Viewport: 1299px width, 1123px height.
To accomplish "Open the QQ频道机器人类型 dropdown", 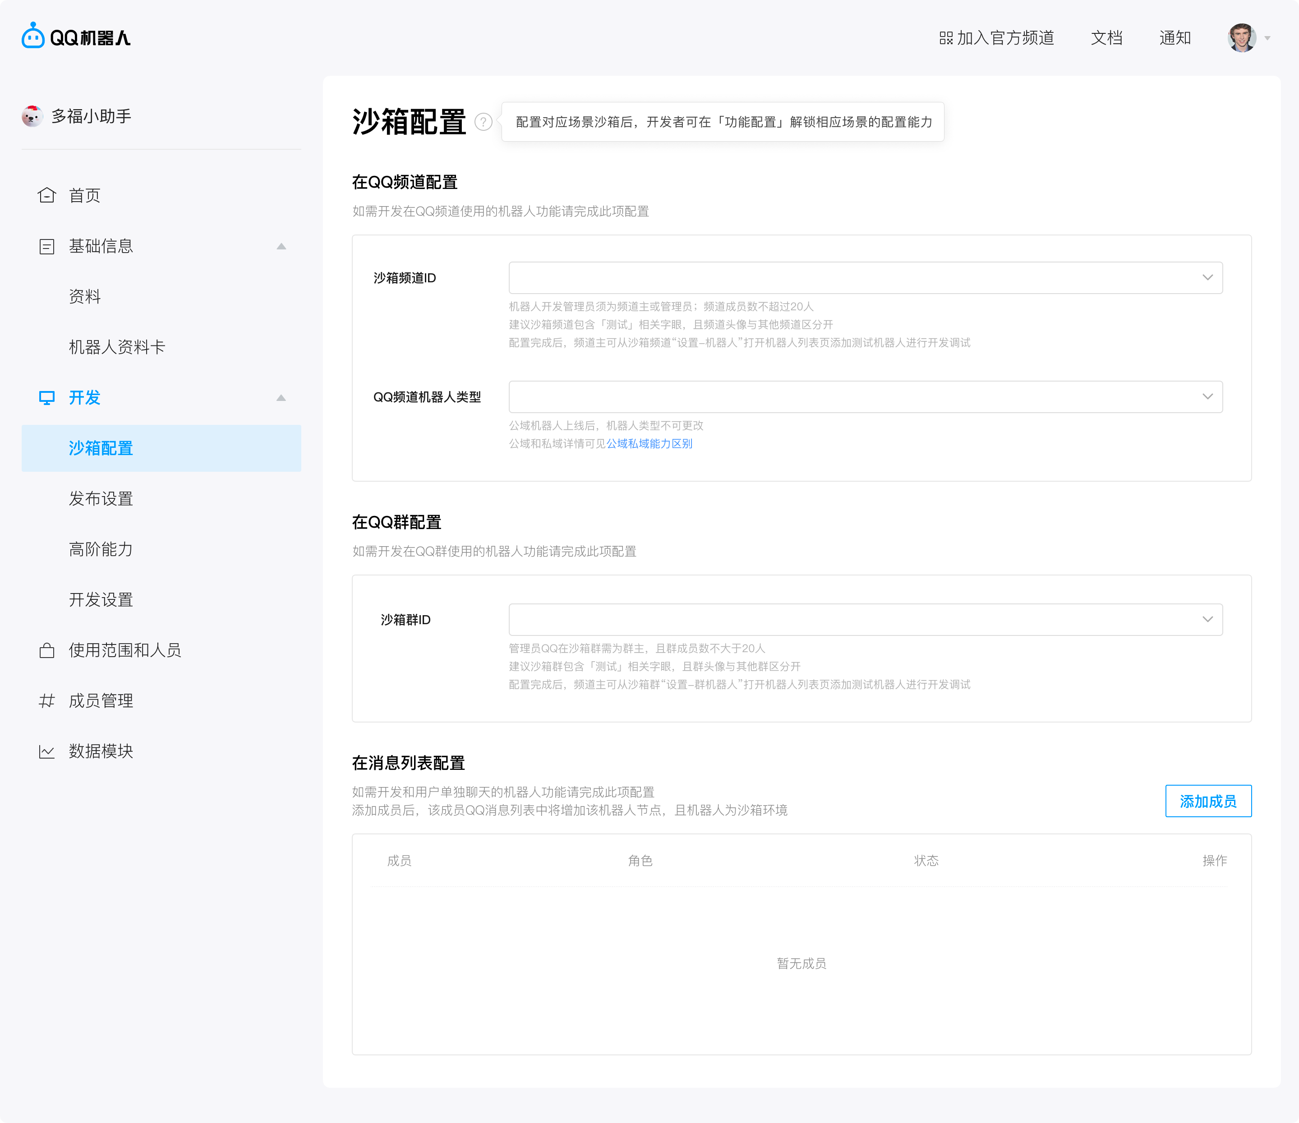I will [x=1207, y=396].
